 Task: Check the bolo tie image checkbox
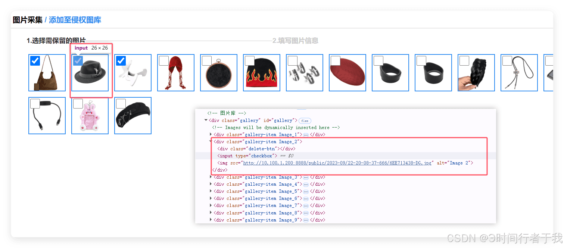(507, 61)
